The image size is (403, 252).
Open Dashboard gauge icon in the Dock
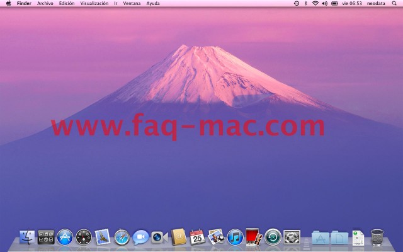84,237
